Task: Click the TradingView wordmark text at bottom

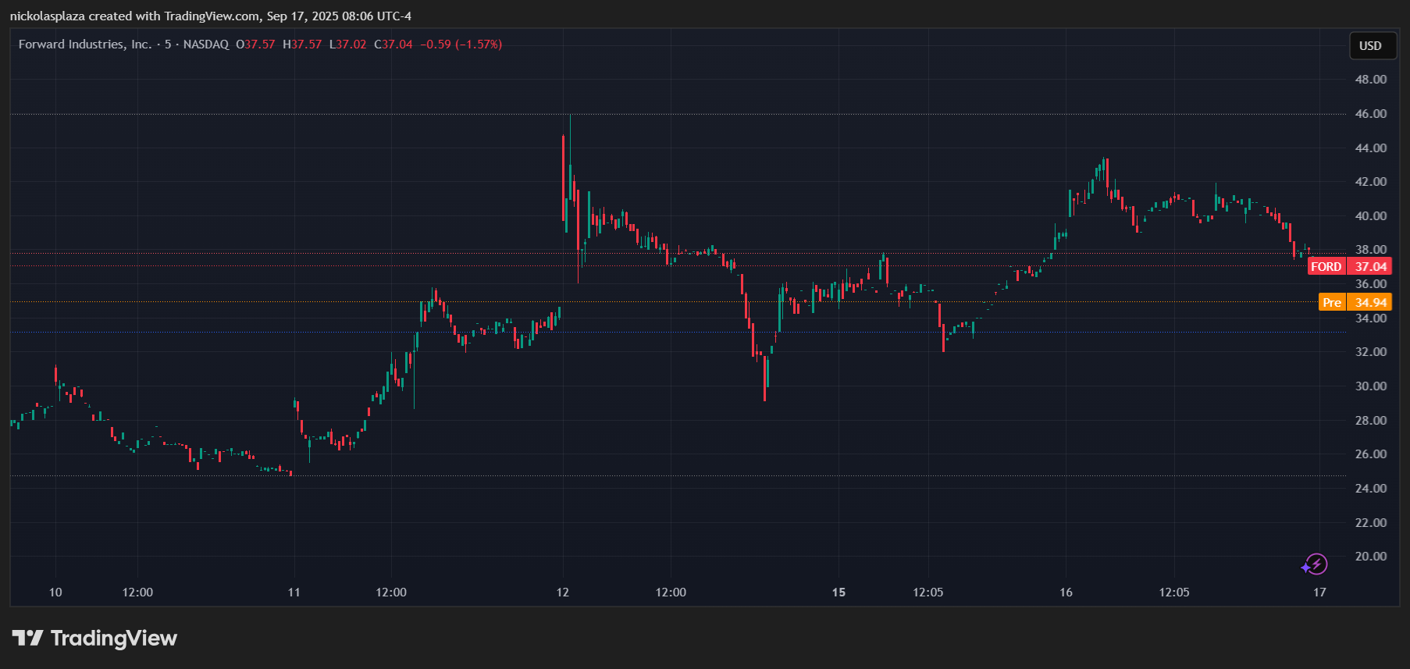Action: (x=114, y=639)
